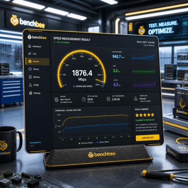Open the Results sidebar item

click(37, 61)
